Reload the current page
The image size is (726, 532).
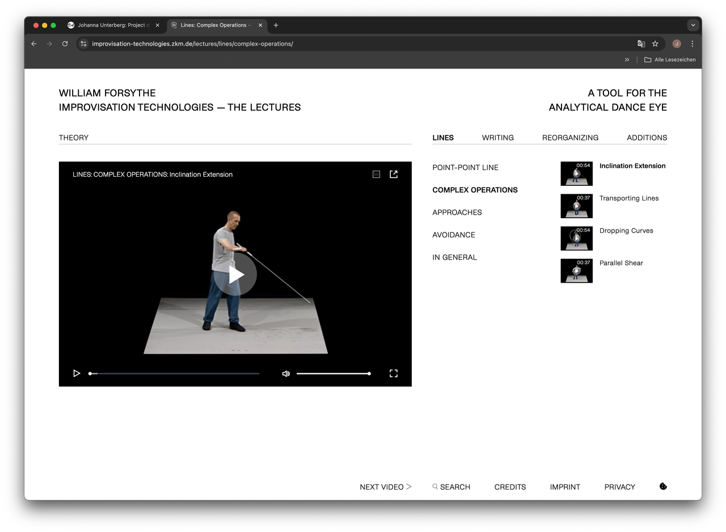(65, 44)
